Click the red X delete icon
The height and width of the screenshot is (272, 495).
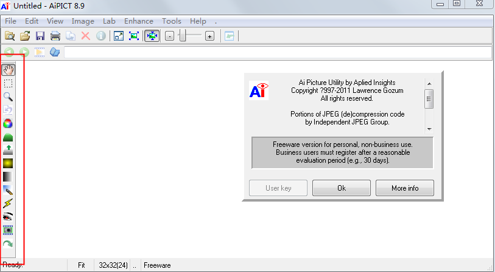tap(86, 36)
